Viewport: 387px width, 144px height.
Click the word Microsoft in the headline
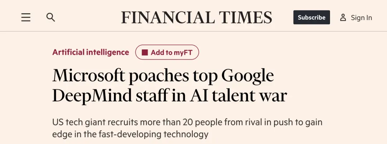89,76
